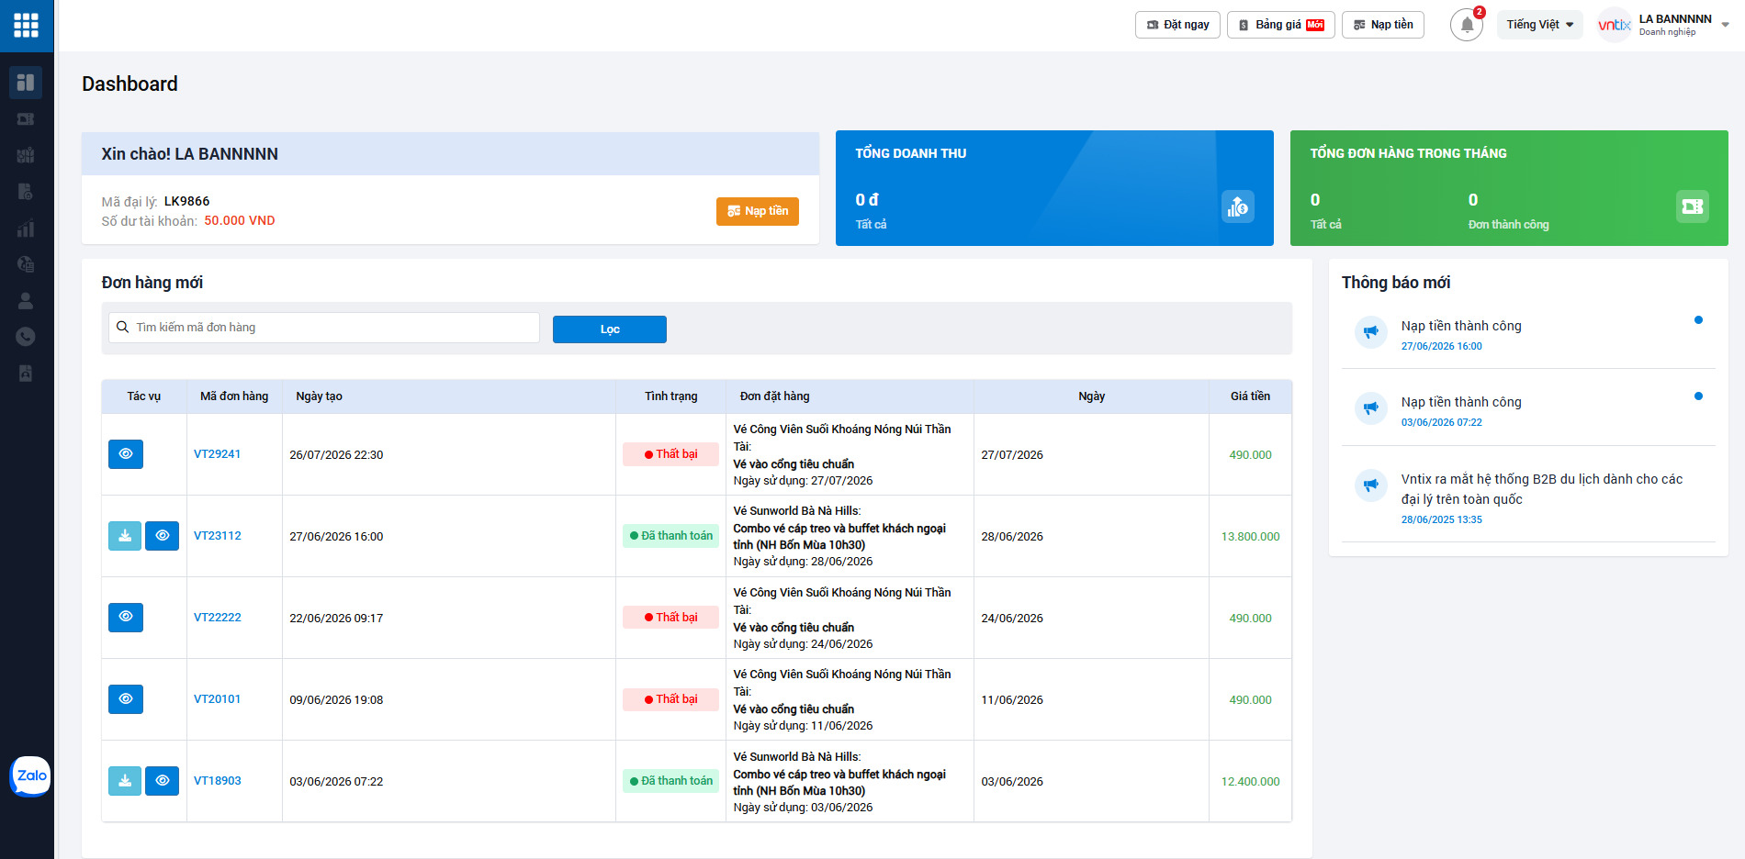Click the Lọc filter button
1745x859 pixels.
(610, 329)
